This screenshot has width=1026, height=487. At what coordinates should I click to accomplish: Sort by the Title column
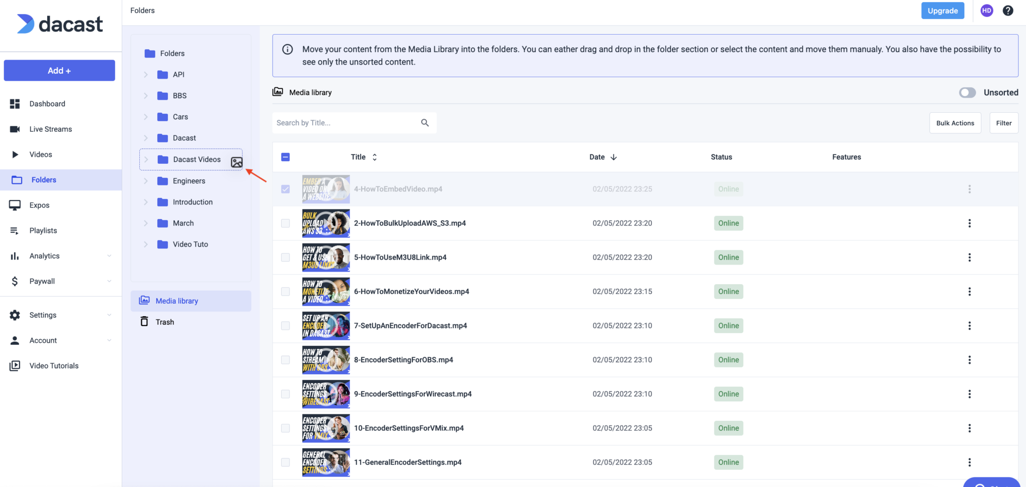[x=364, y=157]
